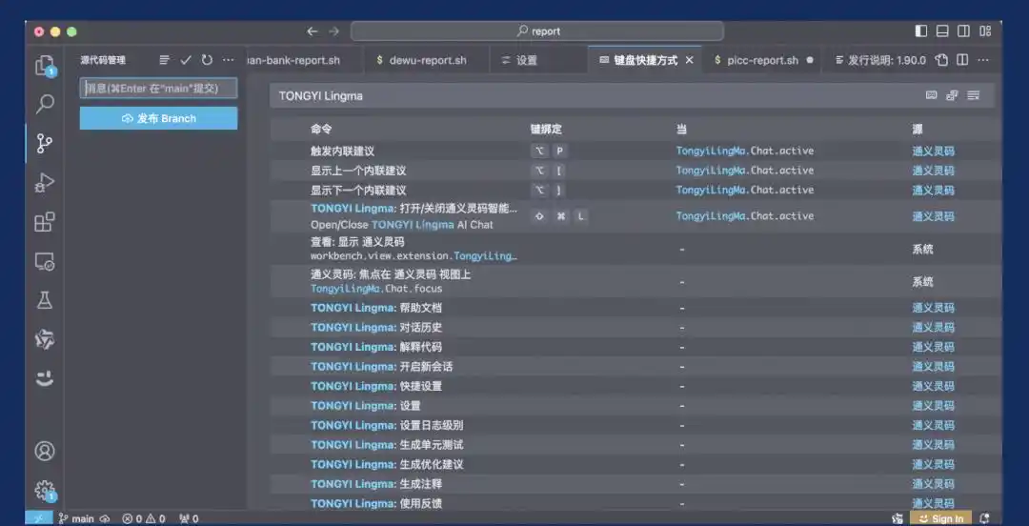
Task: Toggle sort by precedence in shortcuts
Action: click(952, 95)
